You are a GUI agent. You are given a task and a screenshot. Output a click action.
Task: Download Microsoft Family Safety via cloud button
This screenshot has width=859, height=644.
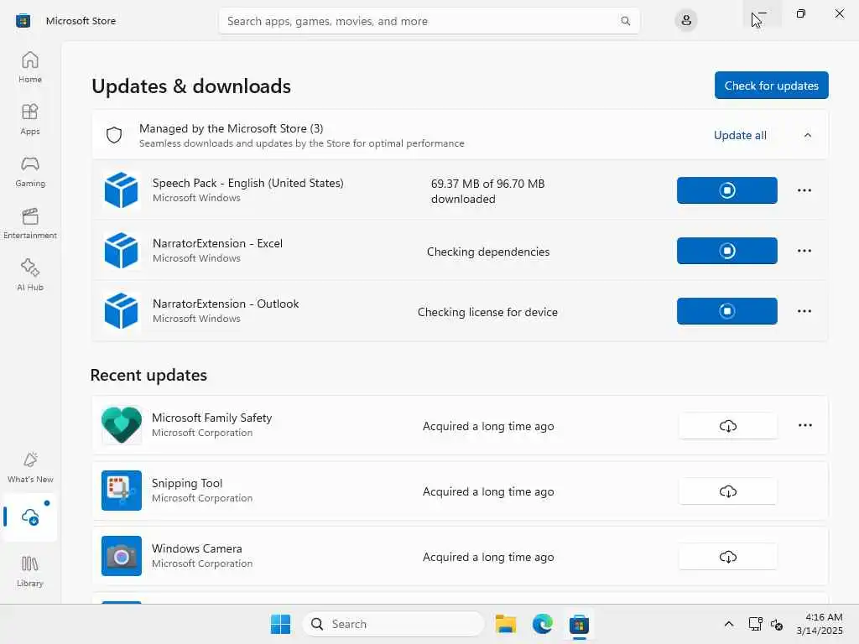click(x=727, y=425)
